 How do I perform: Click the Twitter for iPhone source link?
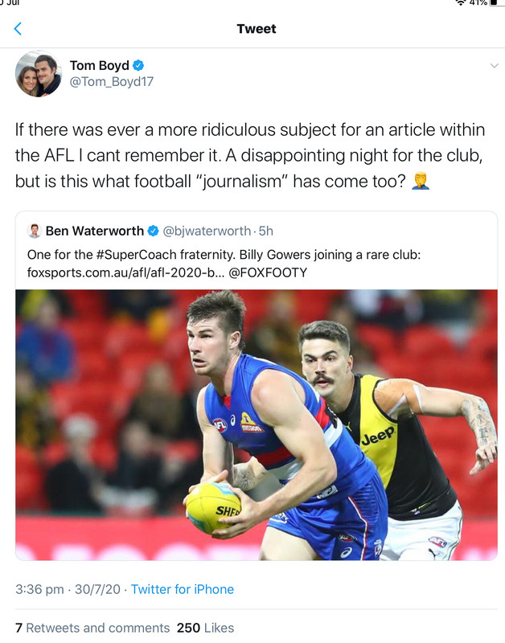point(183,589)
